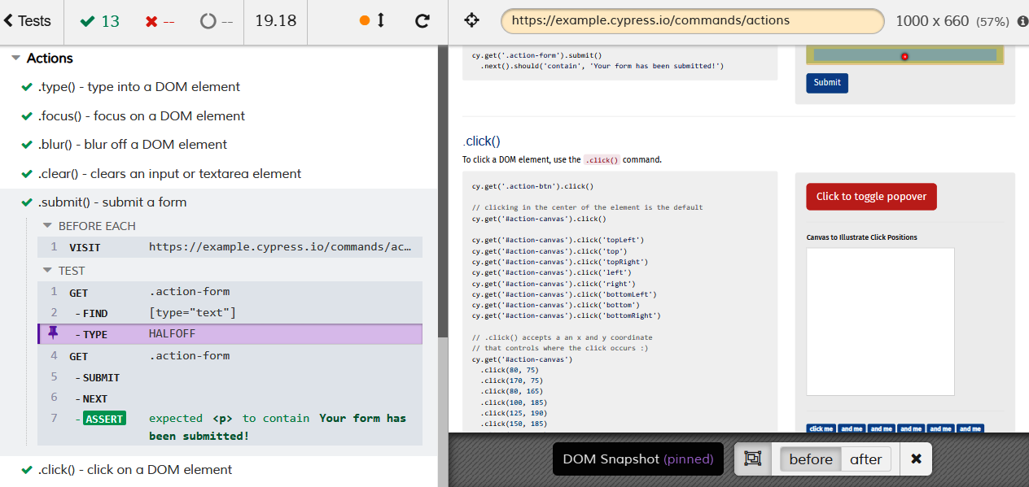
Task: Click the reload tests icon
Action: point(422,21)
